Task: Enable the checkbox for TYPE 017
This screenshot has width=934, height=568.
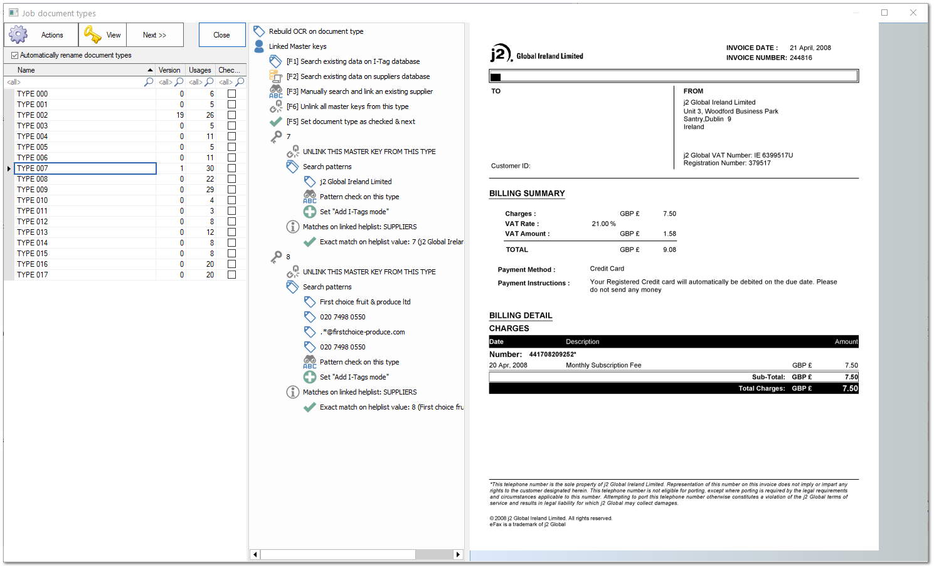Action: pyautogui.click(x=230, y=274)
